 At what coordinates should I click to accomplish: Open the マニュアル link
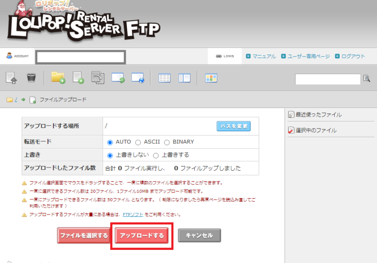coord(264,56)
